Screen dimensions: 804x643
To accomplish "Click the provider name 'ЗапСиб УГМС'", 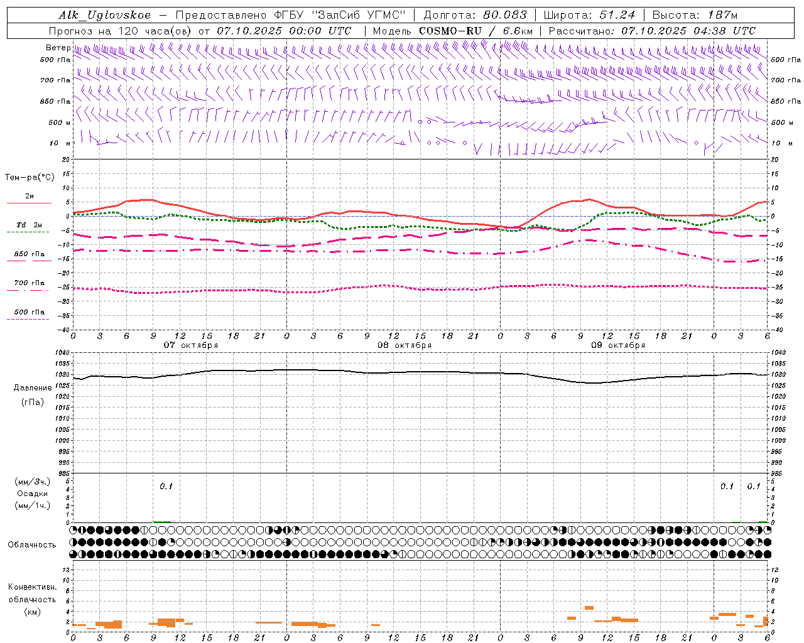I will 359,15.
